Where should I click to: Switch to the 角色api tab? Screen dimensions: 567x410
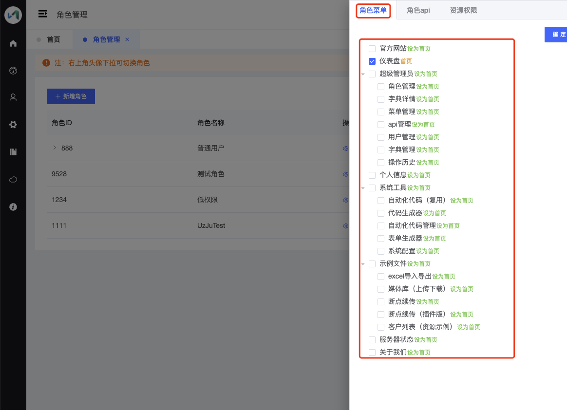[x=418, y=11]
